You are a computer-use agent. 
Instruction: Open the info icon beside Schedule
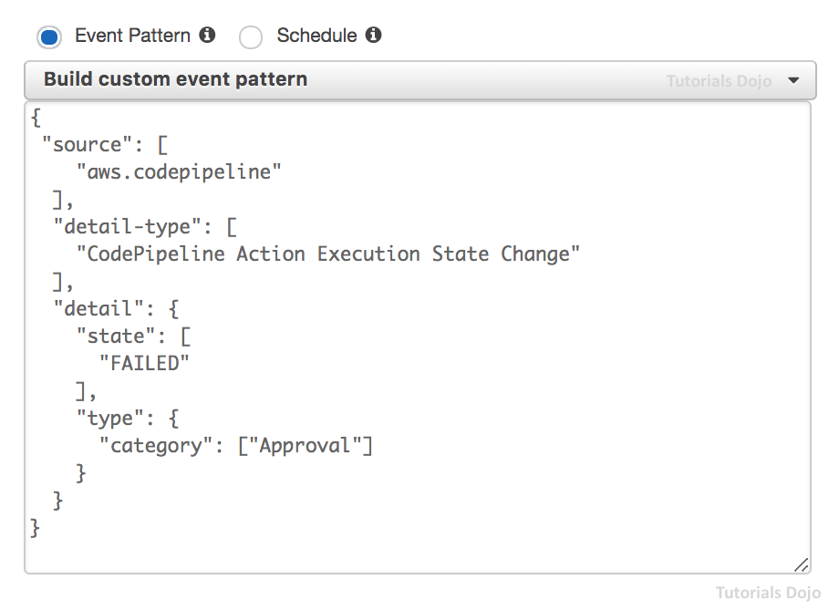coord(373,36)
